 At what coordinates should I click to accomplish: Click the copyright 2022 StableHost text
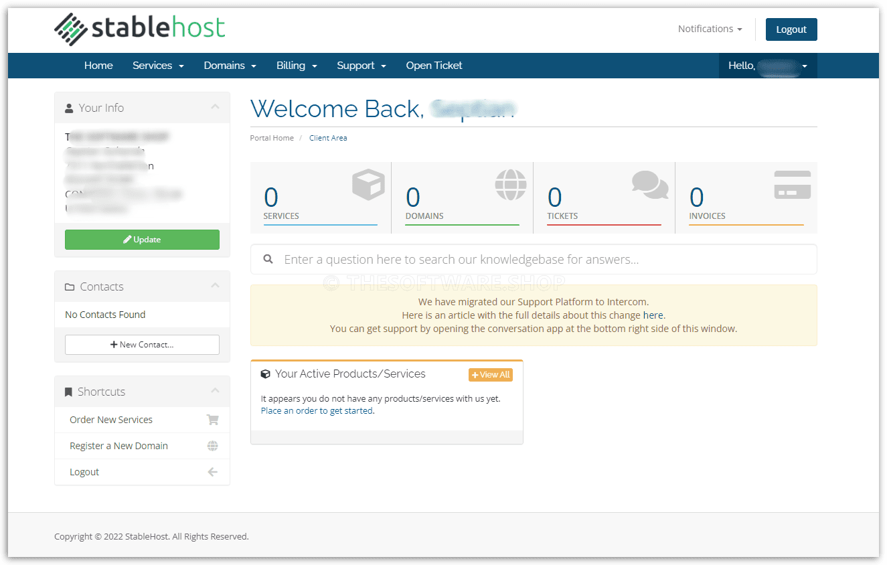pos(151,536)
